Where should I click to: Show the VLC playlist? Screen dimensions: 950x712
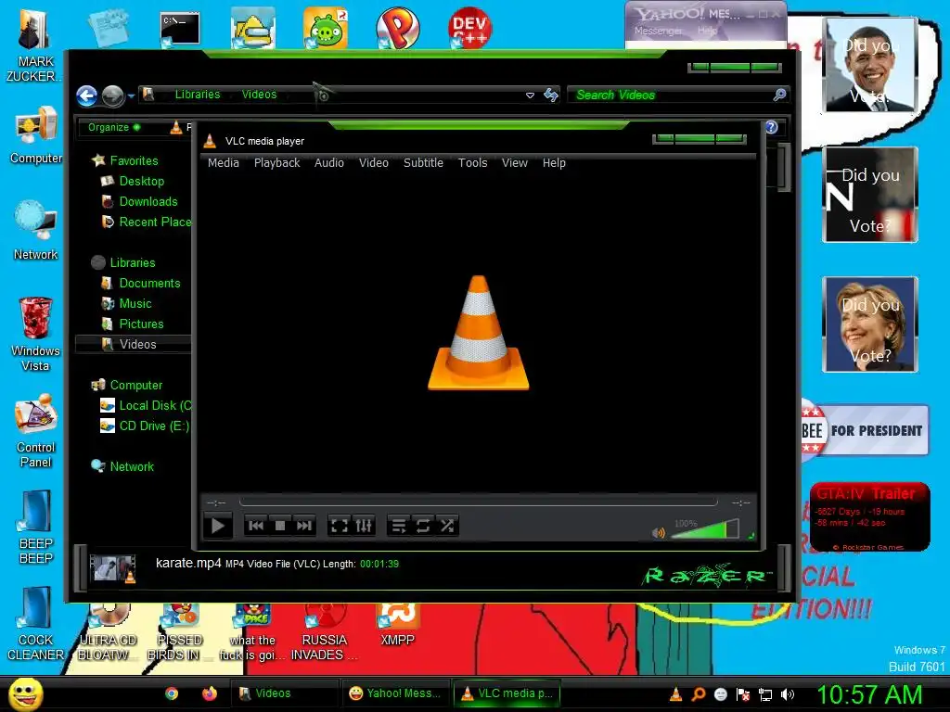click(398, 526)
